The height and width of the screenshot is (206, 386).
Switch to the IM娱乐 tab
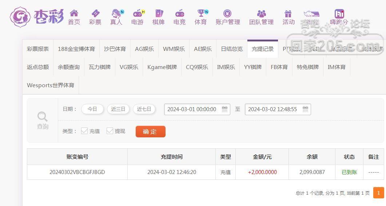[226, 67]
